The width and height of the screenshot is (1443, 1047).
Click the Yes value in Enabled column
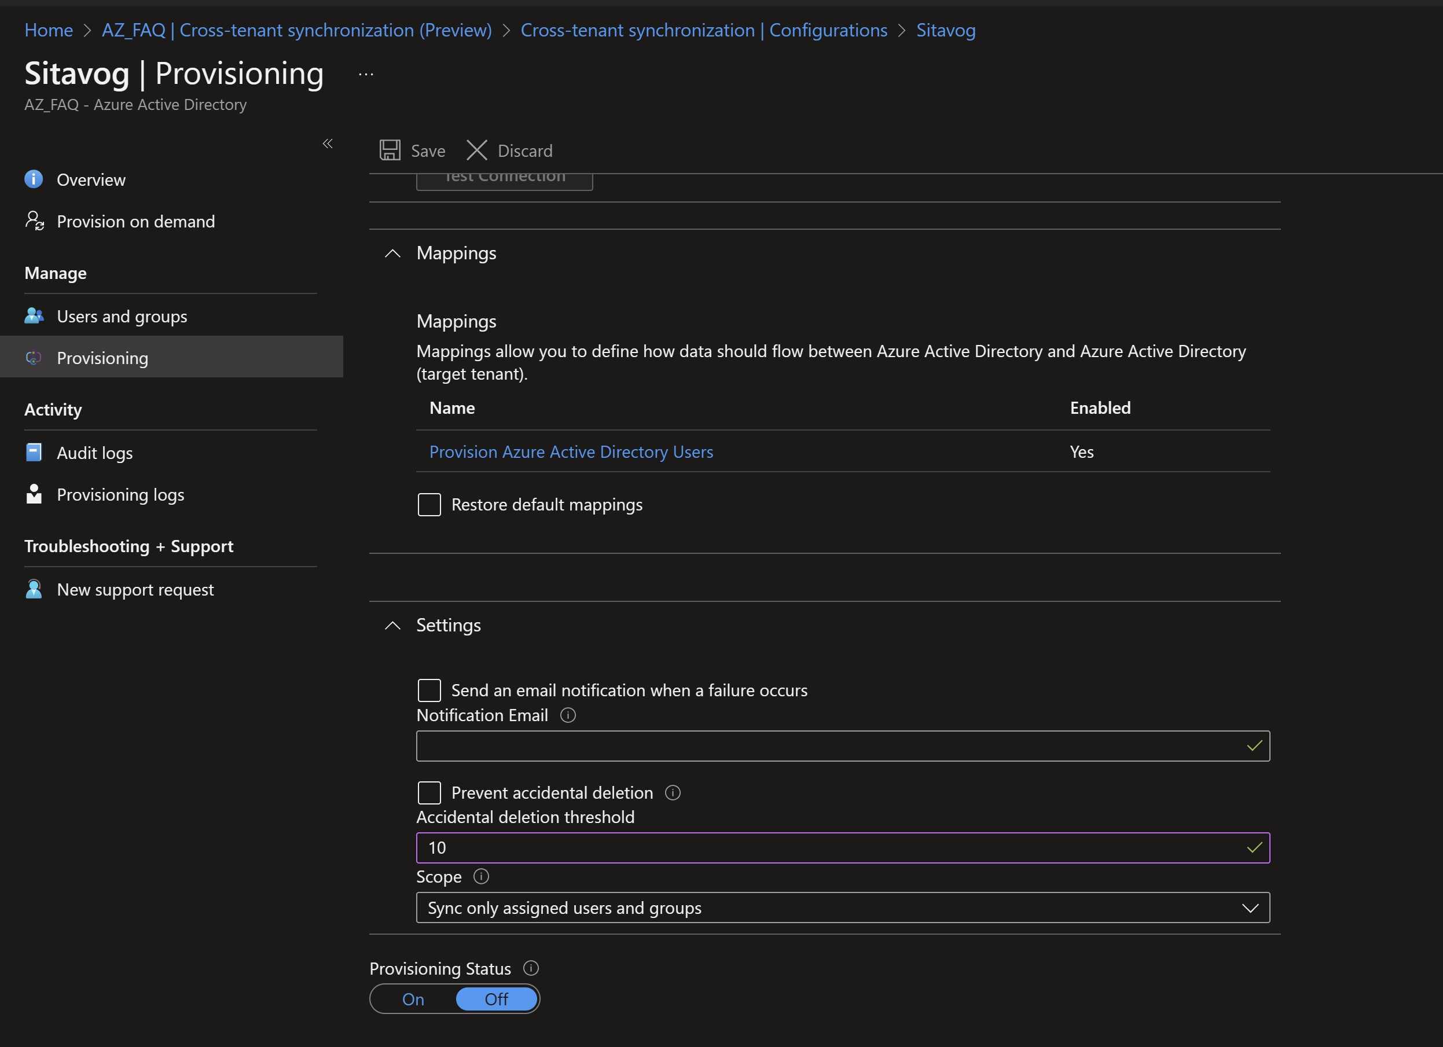click(x=1082, y=451)
